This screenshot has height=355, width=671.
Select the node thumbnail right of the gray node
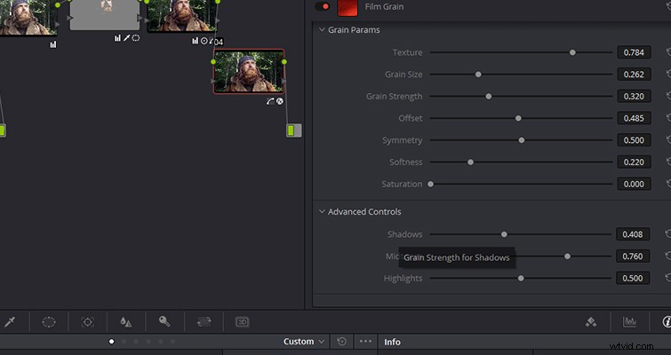click(x=182, y=16)
